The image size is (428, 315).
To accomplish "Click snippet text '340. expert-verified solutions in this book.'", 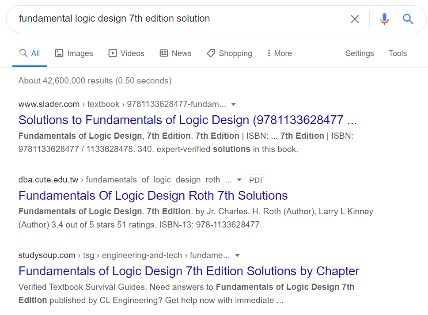I will tap(218, 149).
